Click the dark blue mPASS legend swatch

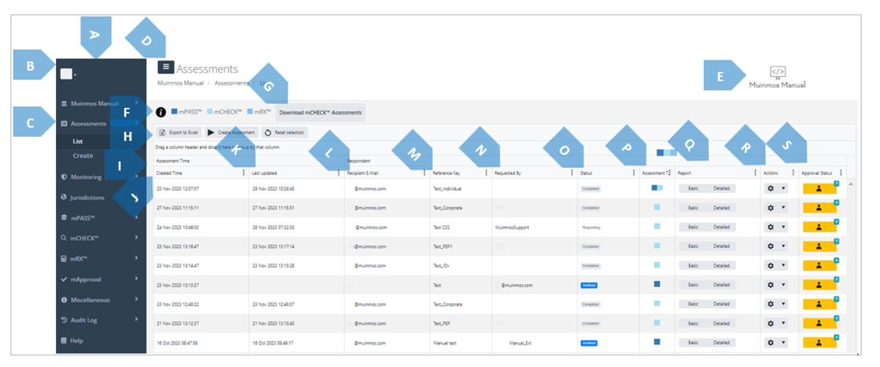coord(174,113)
